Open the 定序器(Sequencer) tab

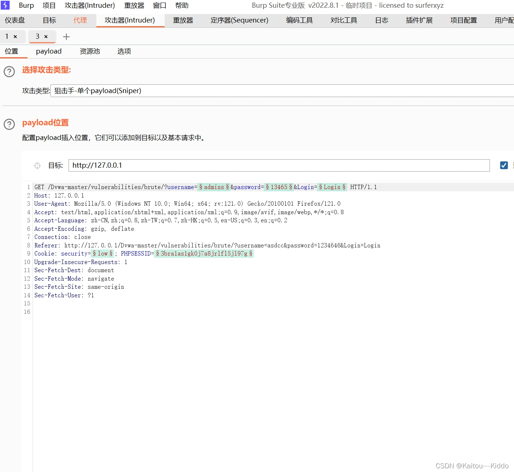click(239, 20)
